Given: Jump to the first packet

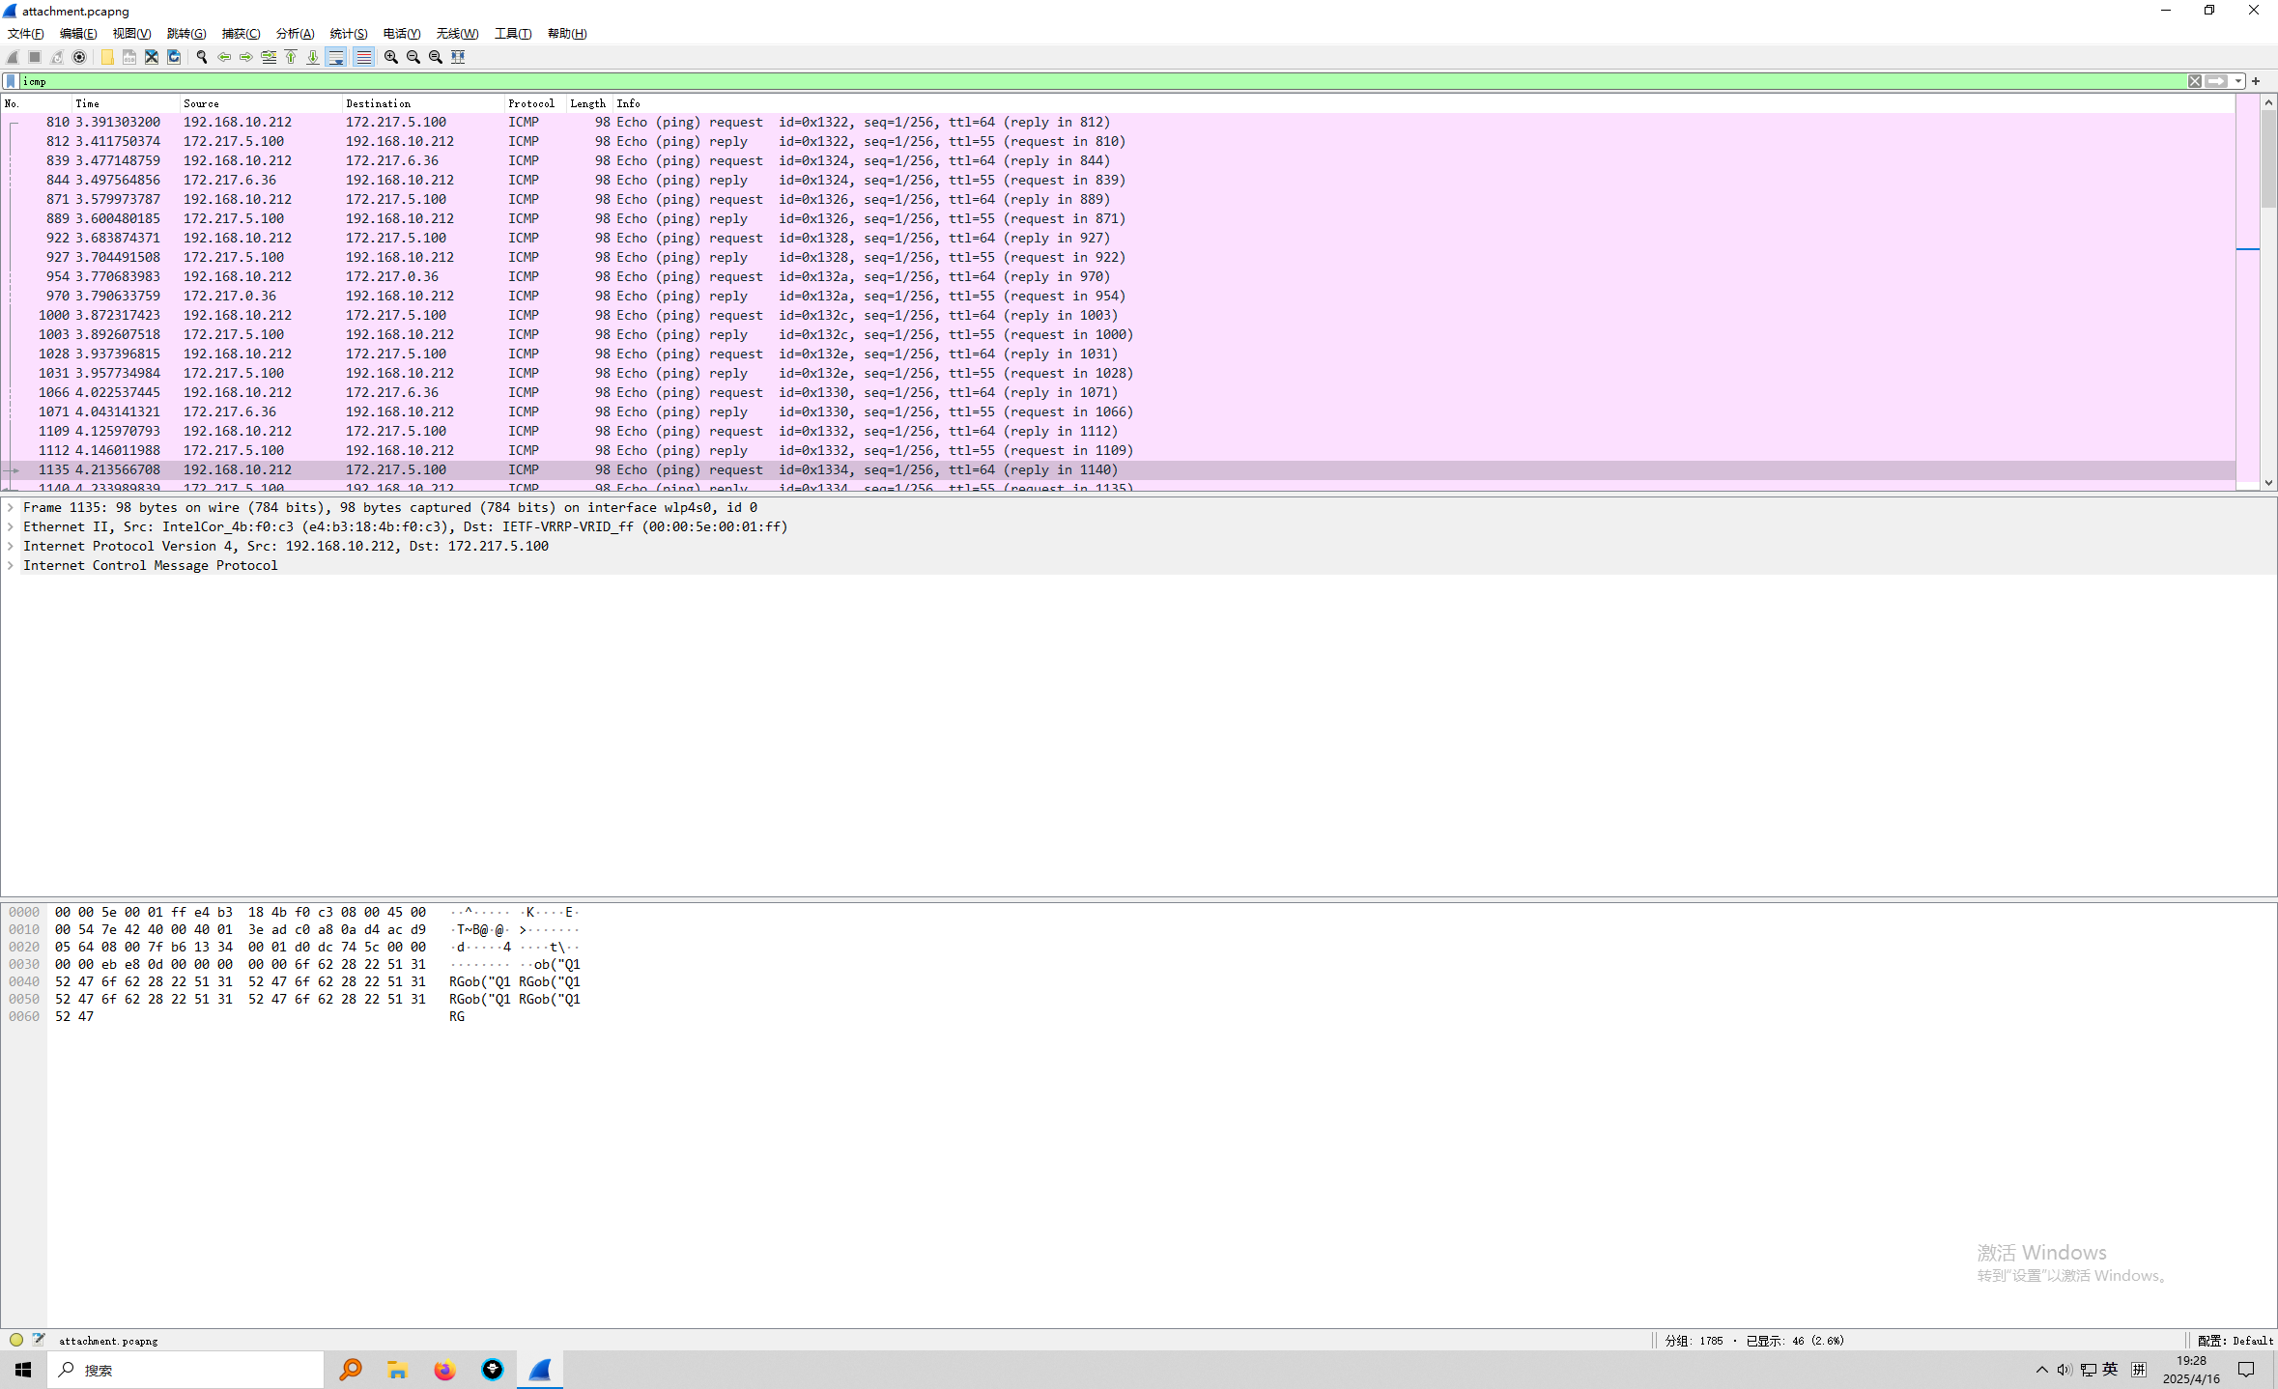Looking at the screenshot, I should [x=292, y=57].
